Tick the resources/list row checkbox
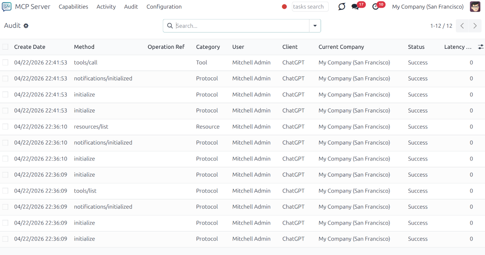Viewport: 485px width, 255px height. pos(5,127)
